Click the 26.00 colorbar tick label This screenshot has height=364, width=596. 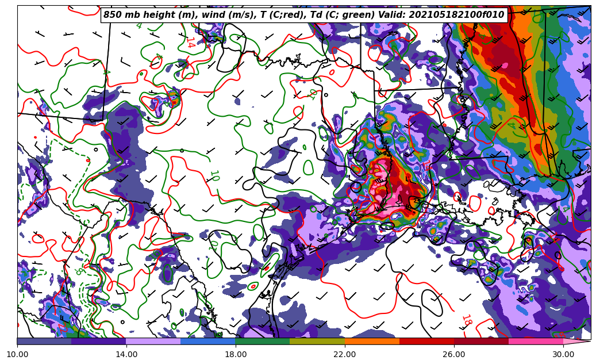click(x=454, y=354)
